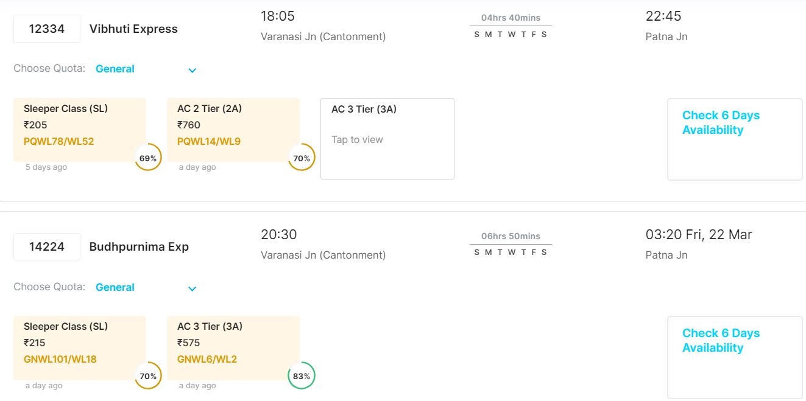Select AC 3 Tier ₹575 fare card

tap(233, 347)
